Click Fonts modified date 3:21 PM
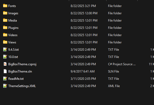This screenshot has height=105, width=154. click(x=83, y=6)
